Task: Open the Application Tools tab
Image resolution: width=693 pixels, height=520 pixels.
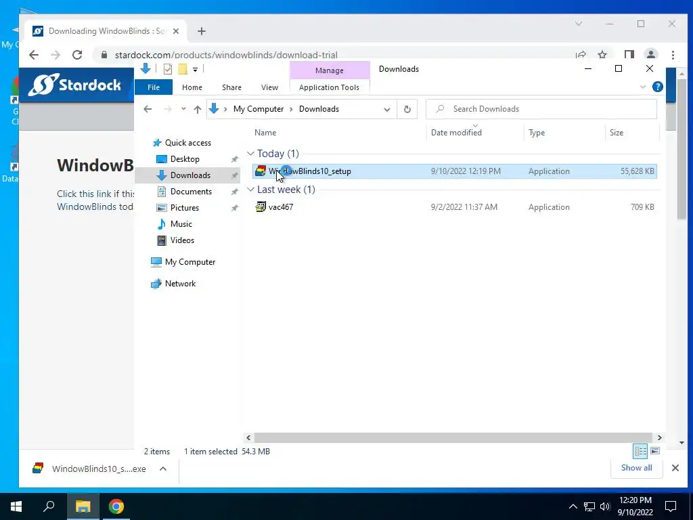Action: (329, 87)
